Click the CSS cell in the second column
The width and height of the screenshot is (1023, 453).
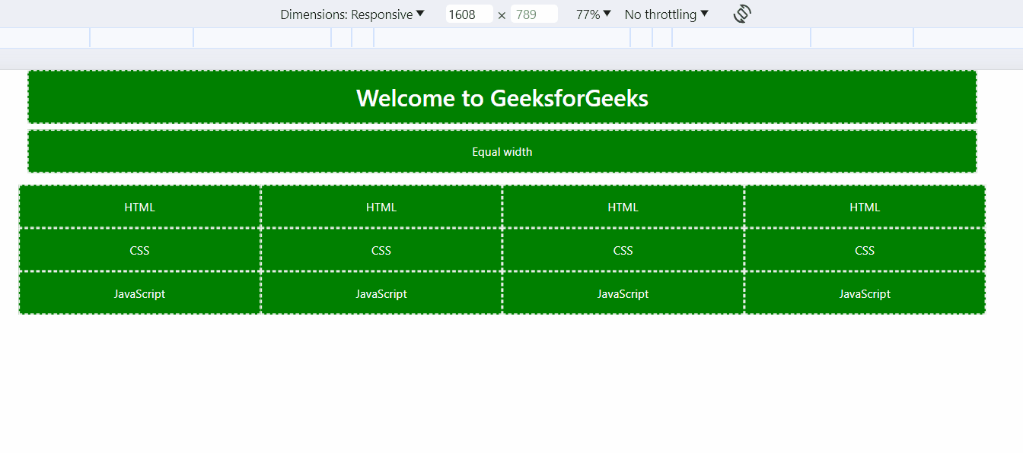pyautogui.click(x=381, y=250)
